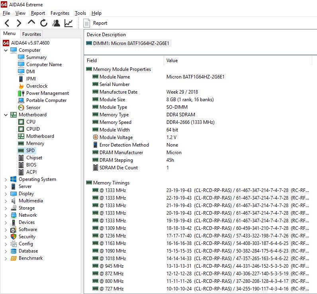Click the Value column header
This screenshot has width=317, height=294.
click(x=172, y=61)
